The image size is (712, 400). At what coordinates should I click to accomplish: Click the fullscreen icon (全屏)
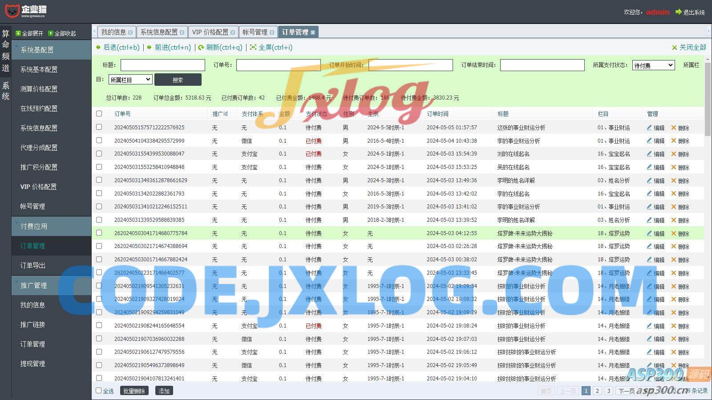pos(253,48)
